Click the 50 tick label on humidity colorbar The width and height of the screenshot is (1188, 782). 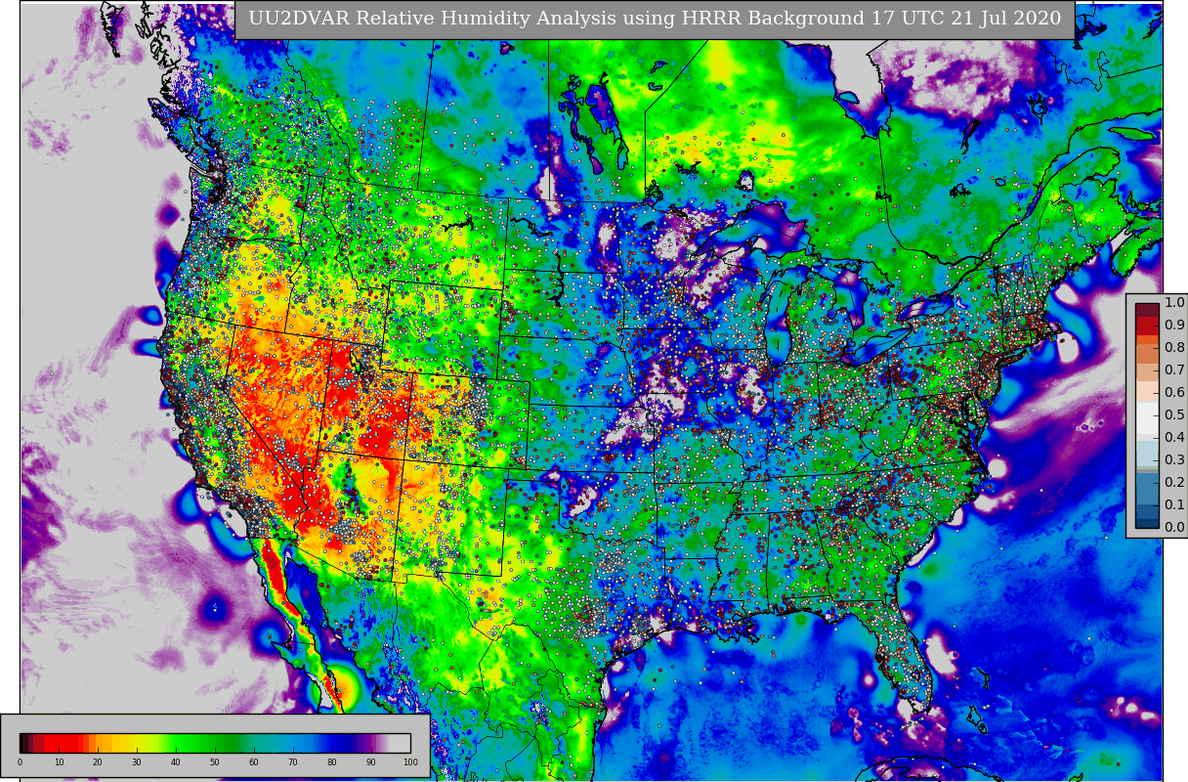pos(215,762)
